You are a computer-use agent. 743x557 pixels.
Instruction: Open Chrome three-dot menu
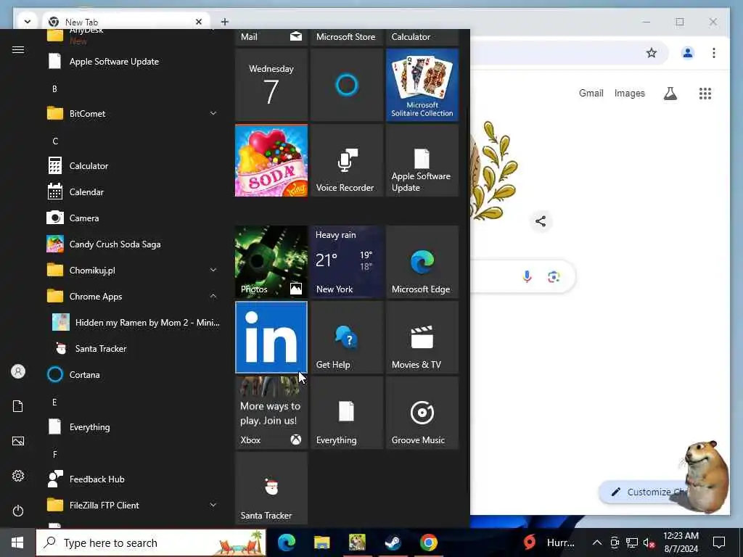click(714, 52)
